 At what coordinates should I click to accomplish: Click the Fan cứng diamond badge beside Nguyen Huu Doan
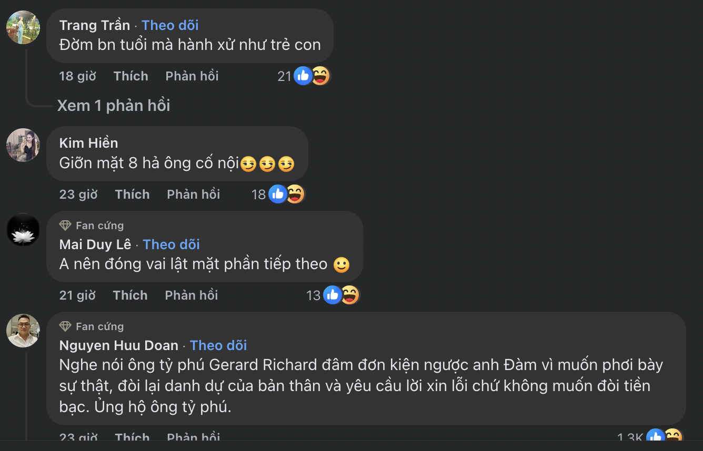65,326
